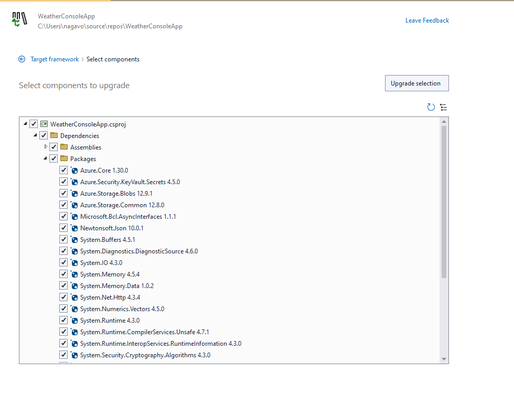Viewport: 514px width, 404px height.
Task: Select the Packages row label
Action: click(x=83, y=159)
